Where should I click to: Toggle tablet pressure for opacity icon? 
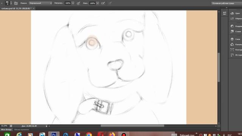[x=78, y=3]
